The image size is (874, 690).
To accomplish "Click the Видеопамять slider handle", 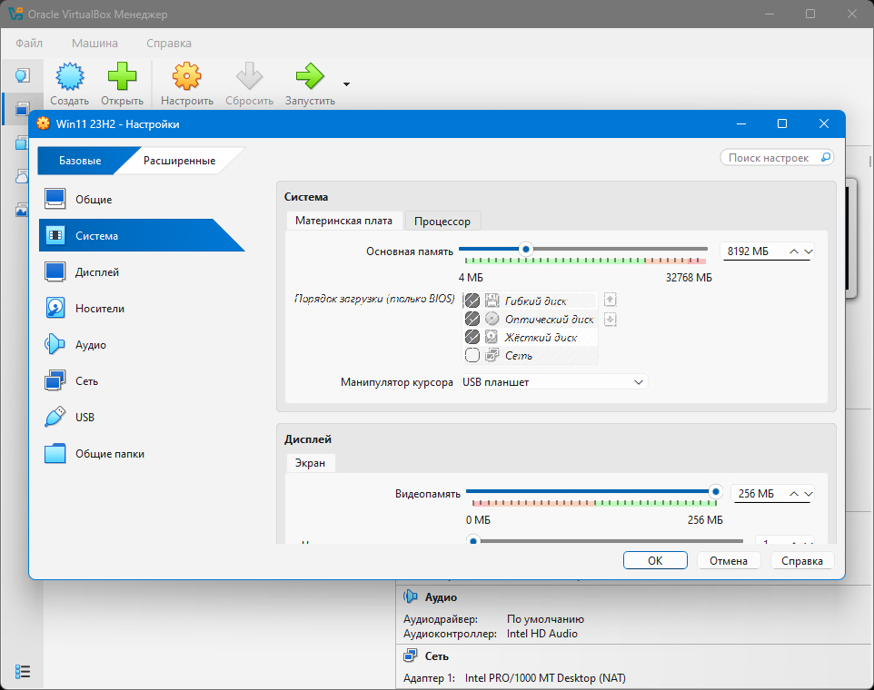I will coord(716,492).
